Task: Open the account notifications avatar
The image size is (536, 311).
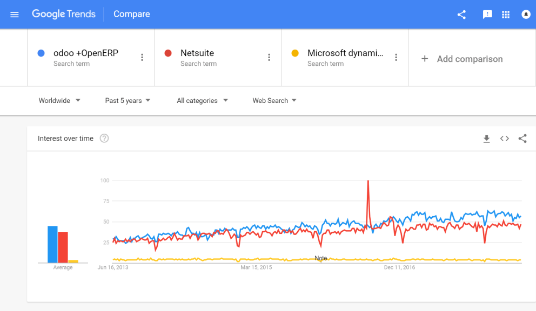Action: pyautogui.click(x=526, y=15)
